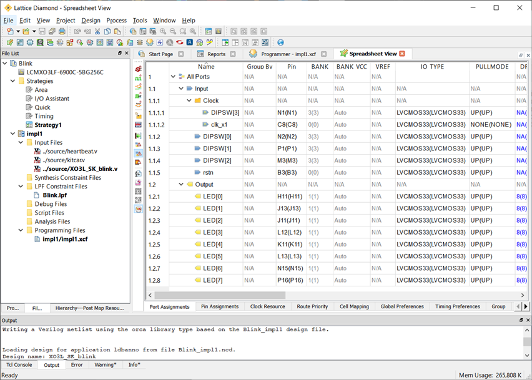The width and height of the screenshot is (532, 380).
Task: Click the green waveform icon in the vertical toolbar
Action: (138, 78)
